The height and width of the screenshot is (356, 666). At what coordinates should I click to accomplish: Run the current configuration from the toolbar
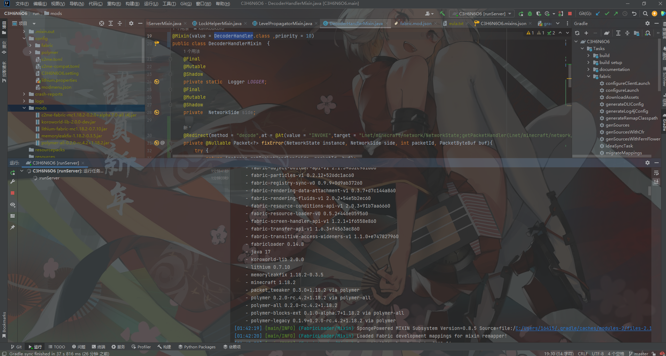click(521, 13)
